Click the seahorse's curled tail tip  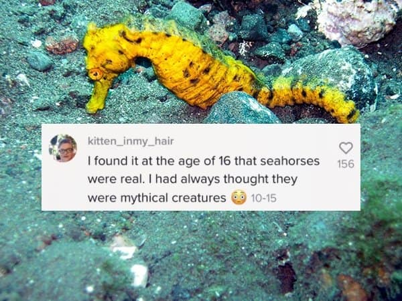(350, 113)
